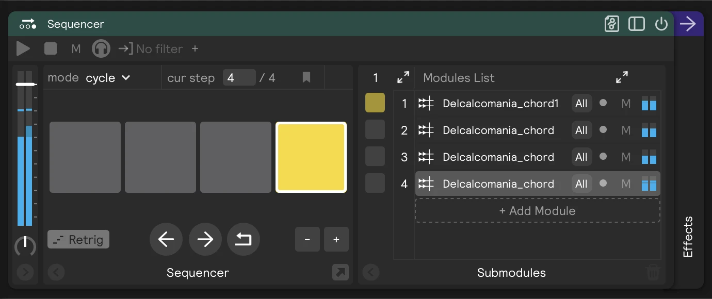The height and width of the screenshot is (299, 712).
Task: Stop playback with the stop button
Action: tap(51, 49)
